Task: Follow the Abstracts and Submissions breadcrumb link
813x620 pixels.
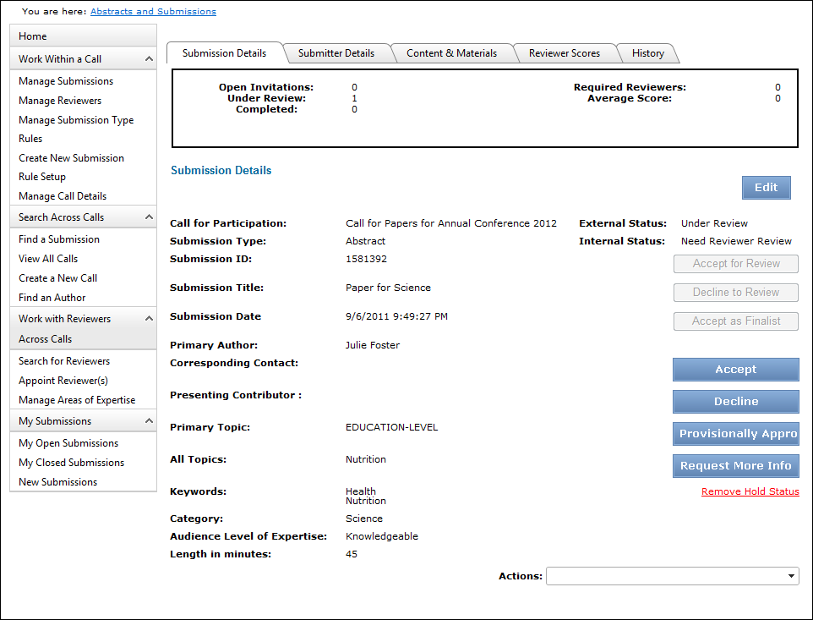Action: click(x=153, y=12)
